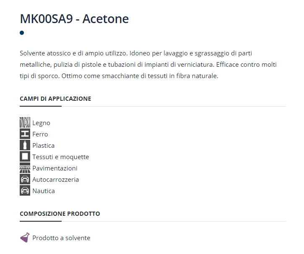The image size is (304, 254).
Task: Click the Prodotto a solvente text
Action: 61,238
